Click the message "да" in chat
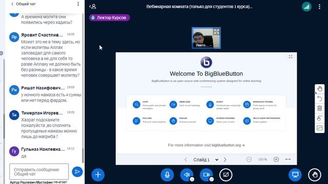Screen dimensions: 328x184 (24, 156)
